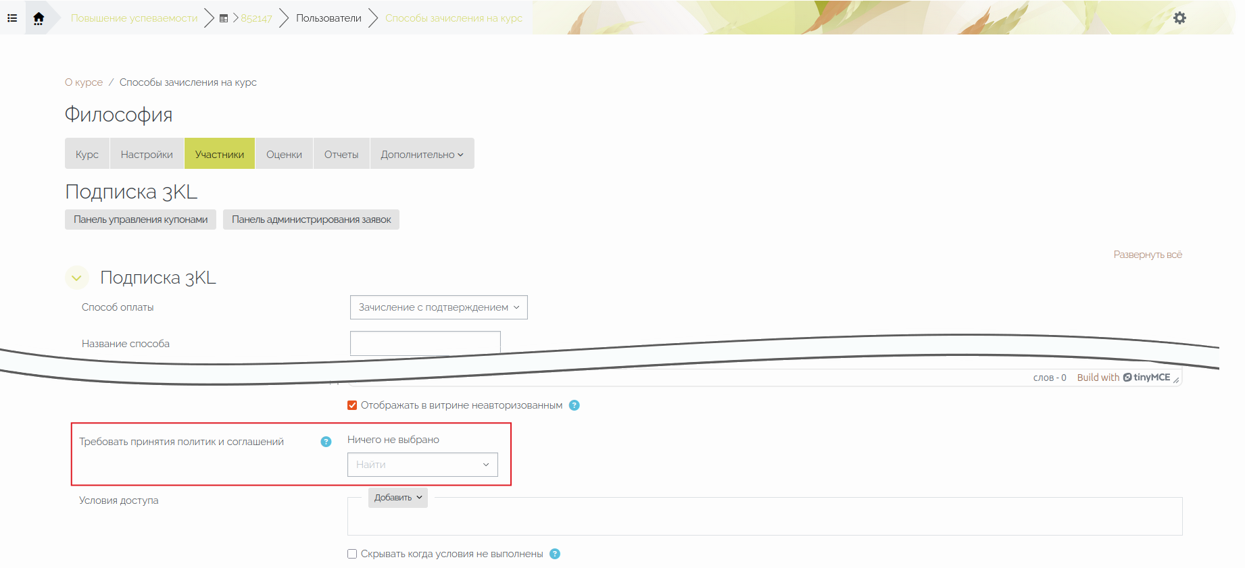1245x568 pixels.
Task: Expand the 'Дополнительно' menu
Action: point(422,155)
